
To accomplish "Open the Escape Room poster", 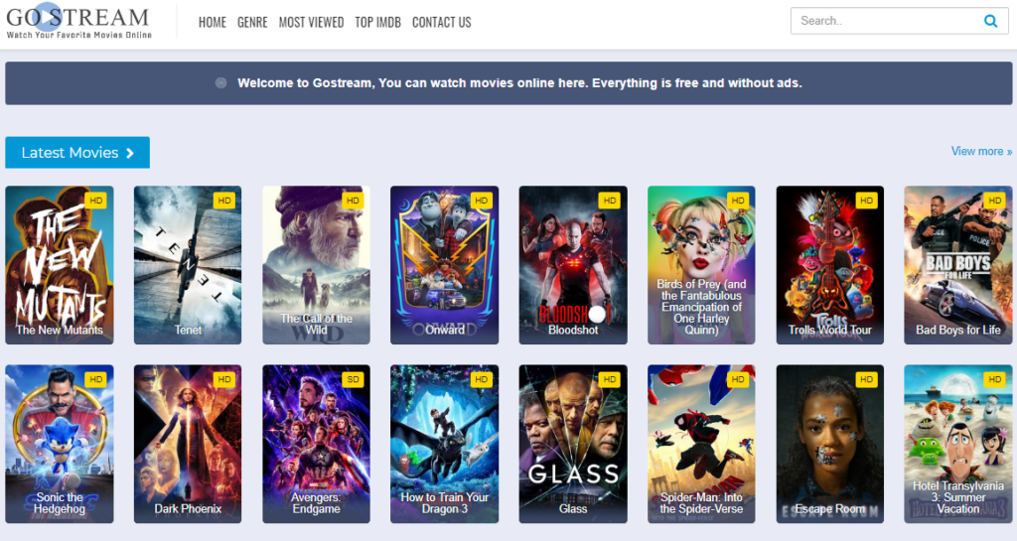I will pos(830,444).
